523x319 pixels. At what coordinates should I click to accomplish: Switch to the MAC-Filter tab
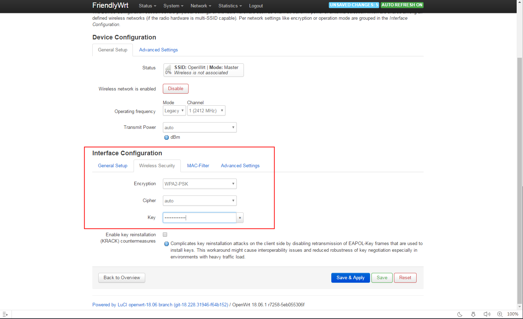pyautogui.click(x=198, y=166)
